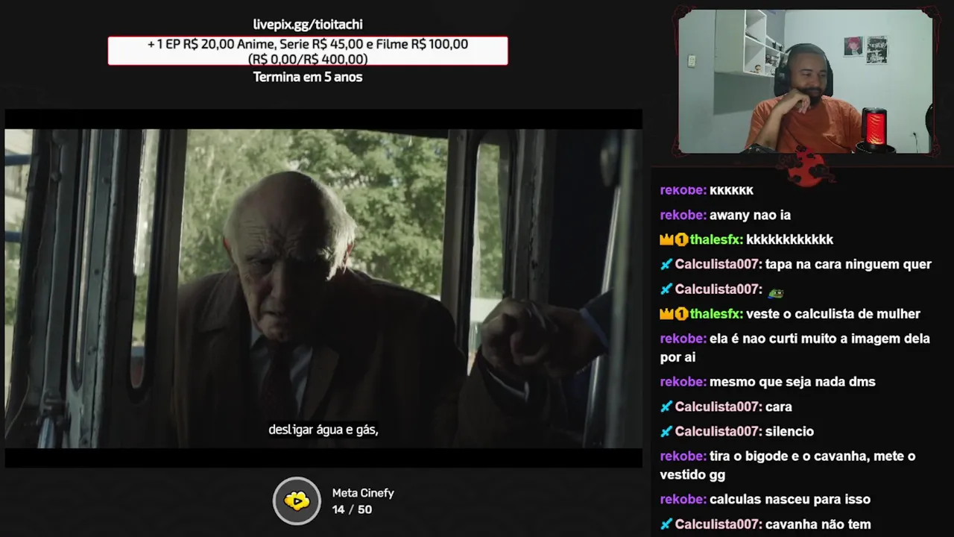Click the Meta Cinefy yellow heart icon
Image resolution: width=954 pixels, height=537 pixels.
297,500
